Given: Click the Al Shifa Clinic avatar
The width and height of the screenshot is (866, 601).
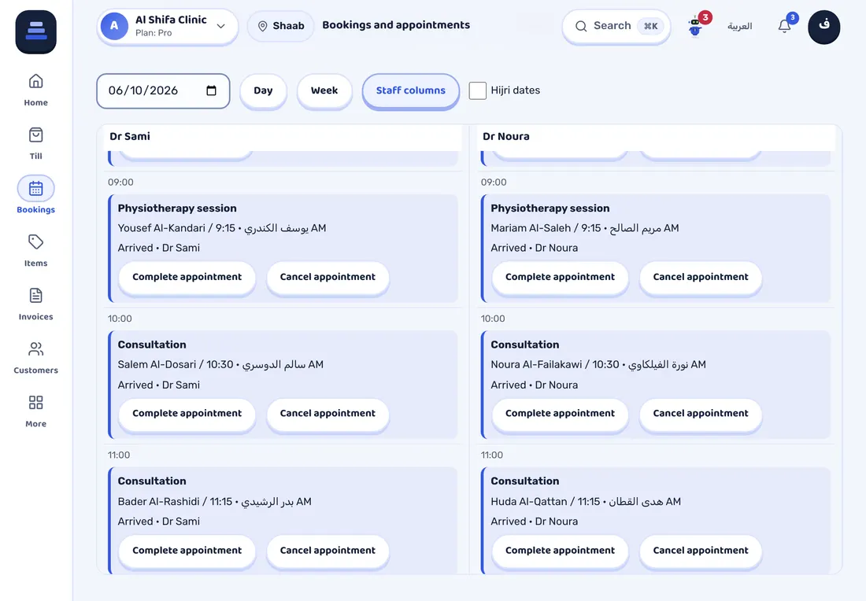Looking at the screenshot, I should (x=114, y=26).
